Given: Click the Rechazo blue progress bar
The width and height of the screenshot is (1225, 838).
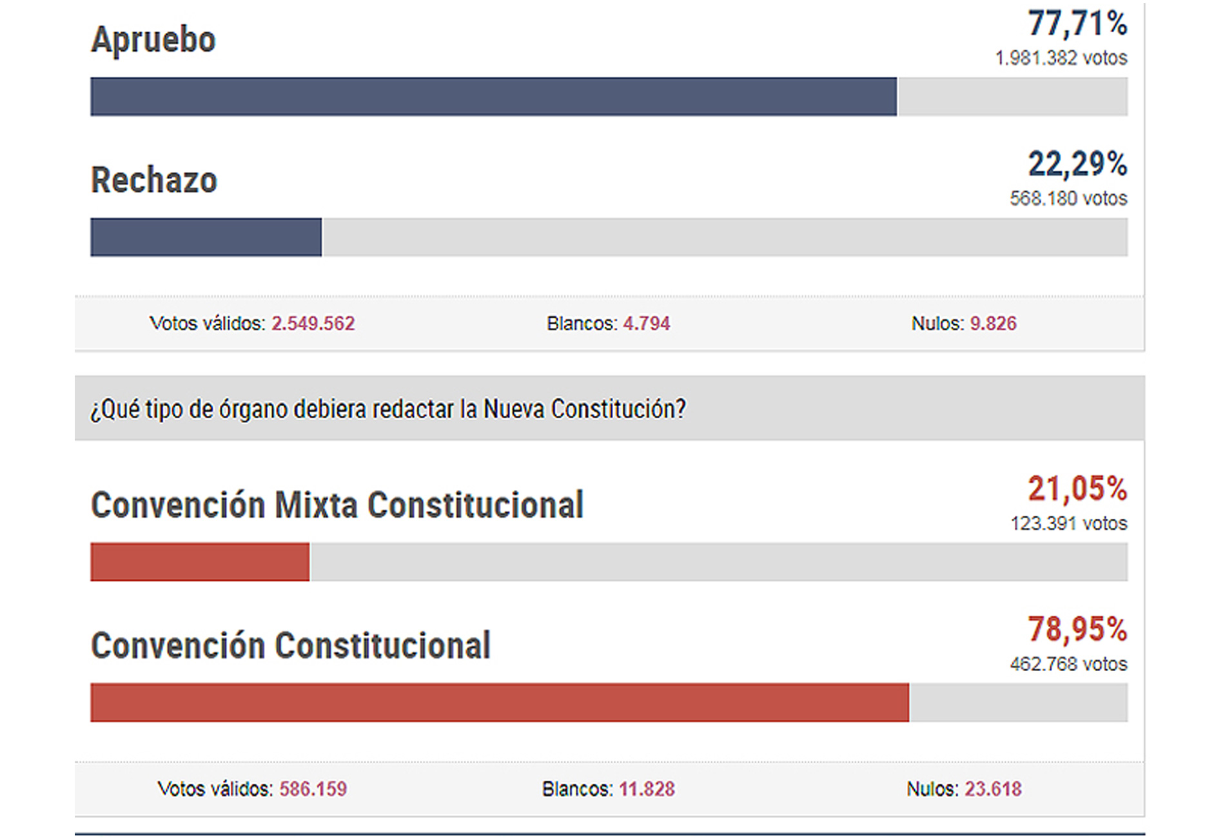Looking at the screenshot, I should point(206,237).
